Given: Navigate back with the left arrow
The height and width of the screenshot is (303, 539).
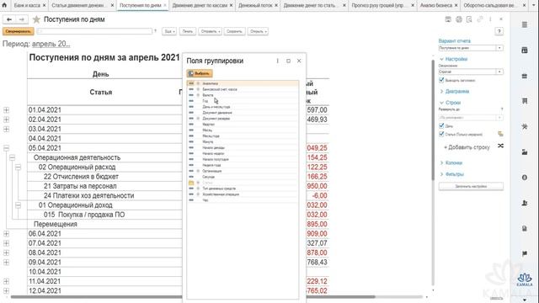Looking at the screenshot, I should 9,19.
